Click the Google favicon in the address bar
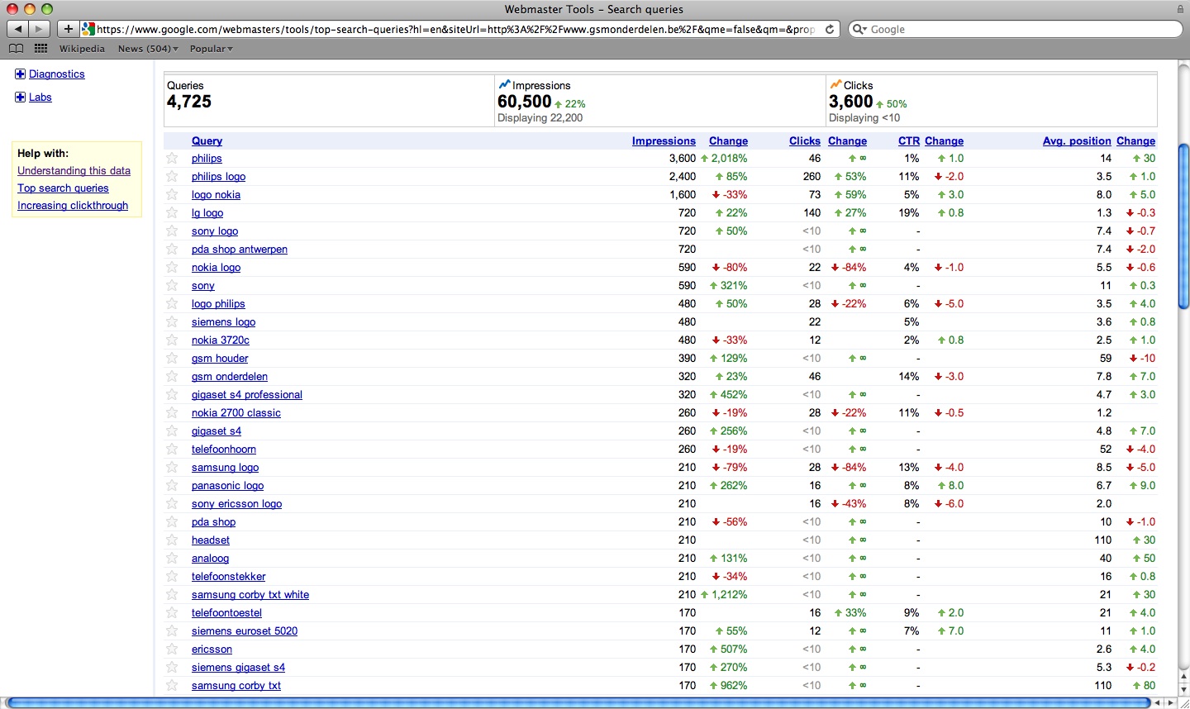Image resolution: width=1190 pixels, height=709 pixels. 88,29
